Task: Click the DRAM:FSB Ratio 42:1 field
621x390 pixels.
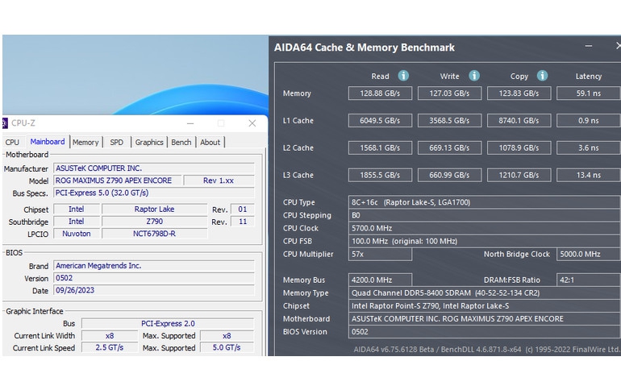Action: (589, 280)
